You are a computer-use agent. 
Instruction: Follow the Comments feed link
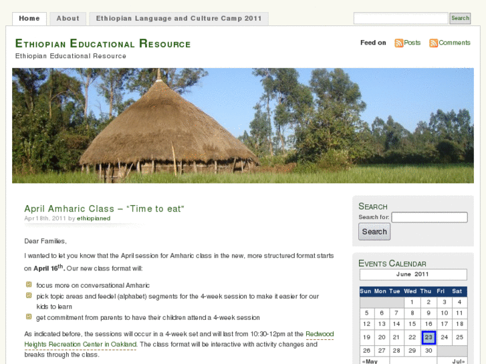coord(455,43)
